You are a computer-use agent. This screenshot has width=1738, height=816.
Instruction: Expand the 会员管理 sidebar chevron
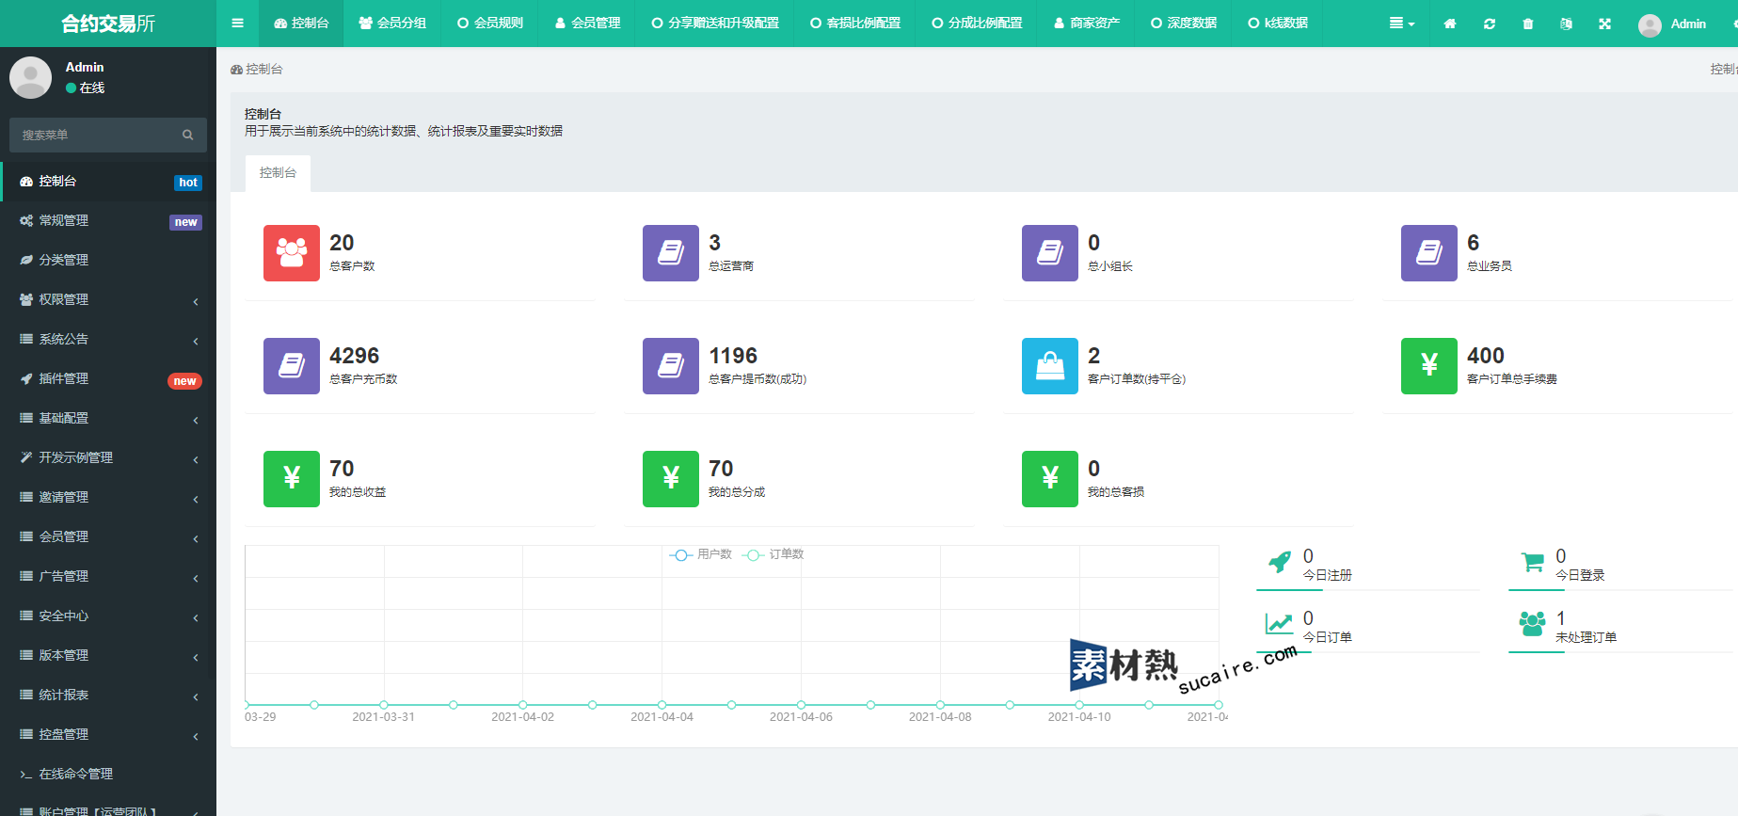click(196, 538)
